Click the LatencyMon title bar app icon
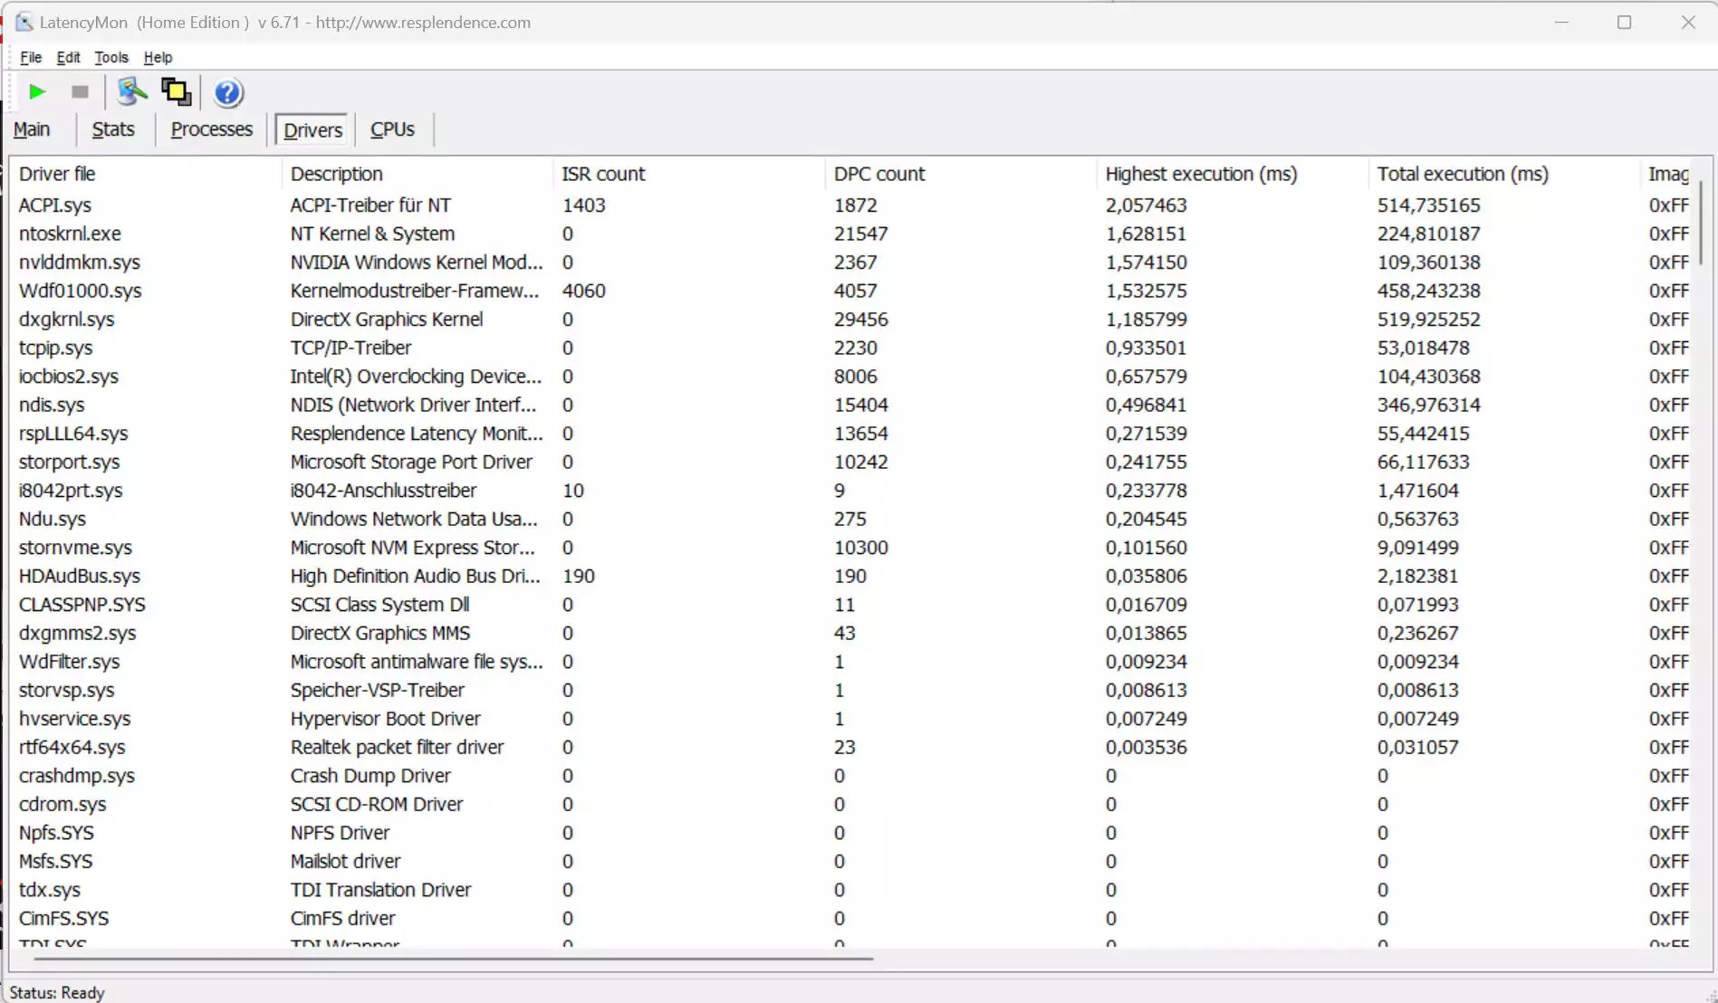This screenshot has height=1003, width=1718. (x=24, y=22)
